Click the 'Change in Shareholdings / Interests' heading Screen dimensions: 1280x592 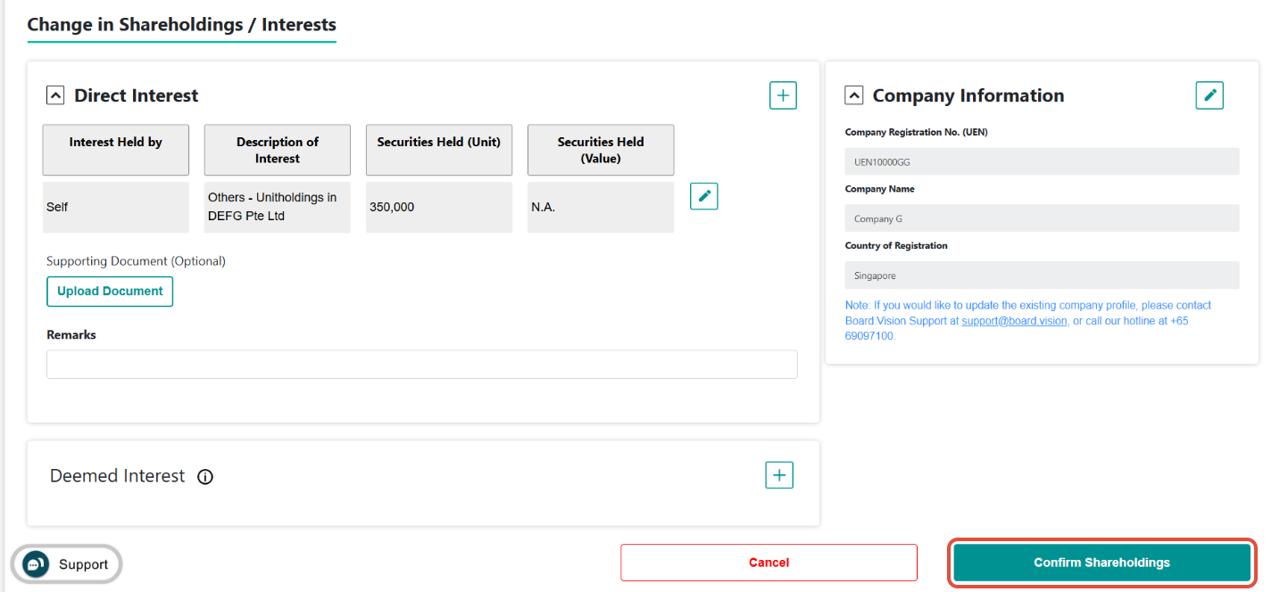point(182,25)
